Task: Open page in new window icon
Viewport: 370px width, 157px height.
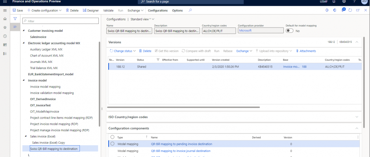Action: pyautogui.click(x=358, y=10)
